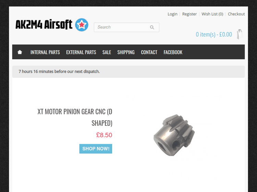Click the pinion gear product image
Image resolution: width=257 pixels, height=192 pixels.
pos(174,135)
